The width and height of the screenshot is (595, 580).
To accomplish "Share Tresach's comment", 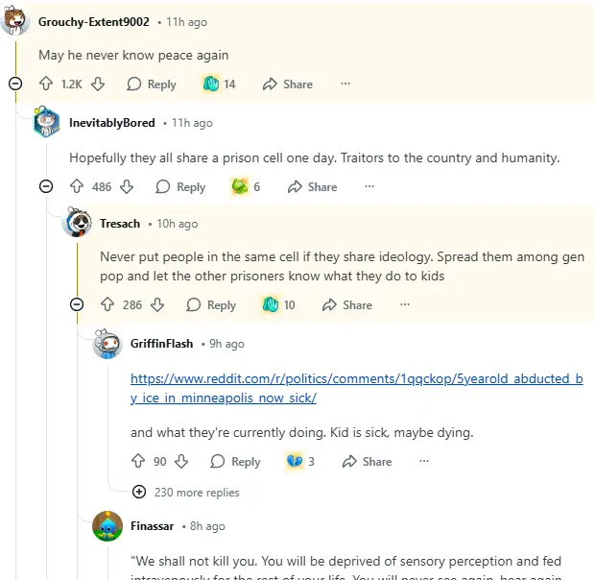I will pyautogui.click(x=347, y=305).
